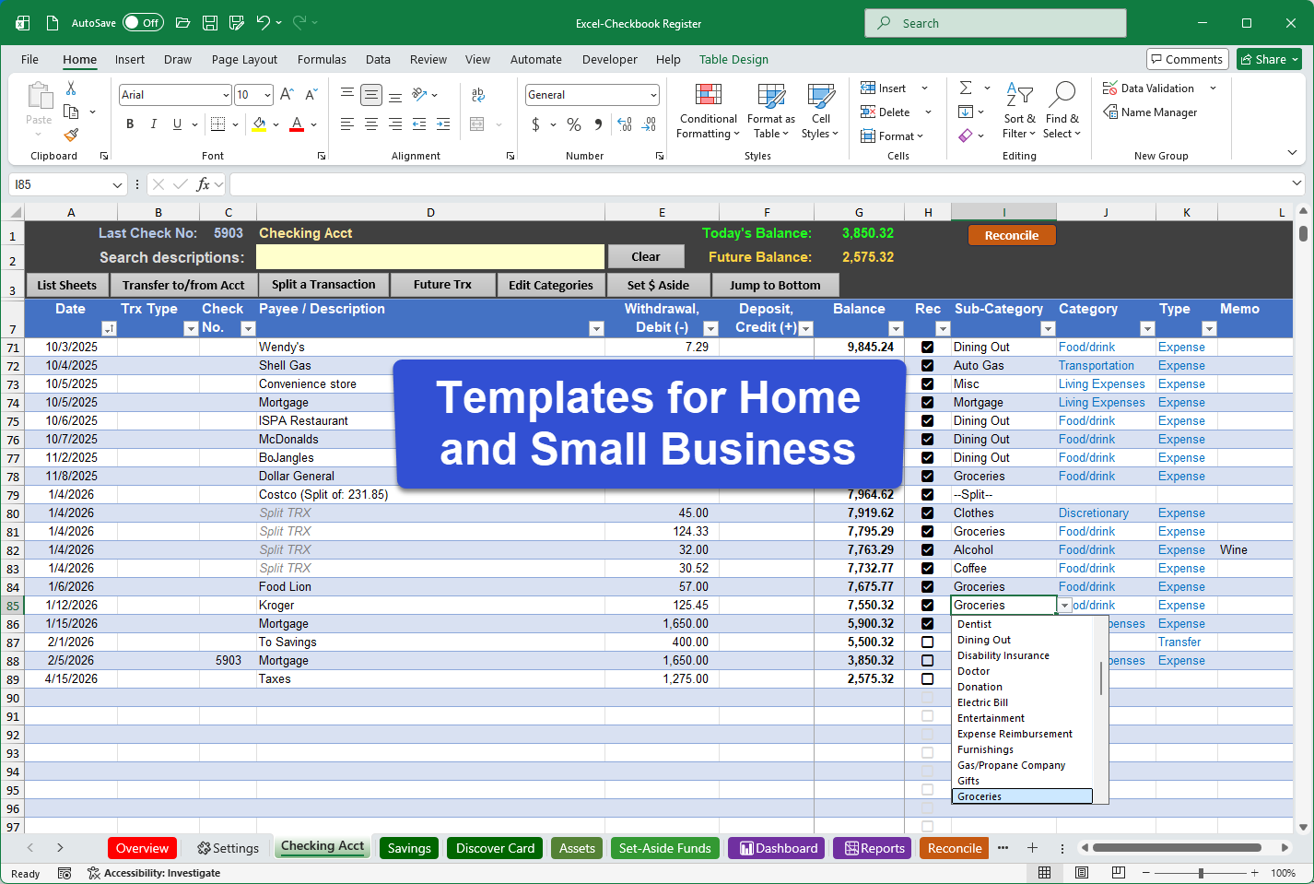Open the Fill Color paint bucket icon

coord(261,123)
